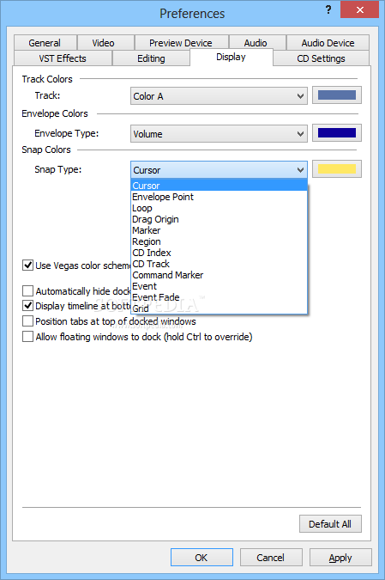The height and width of the screenshot is (580, 385).
Task: Open the Video tab
Action: pos(105,43)
